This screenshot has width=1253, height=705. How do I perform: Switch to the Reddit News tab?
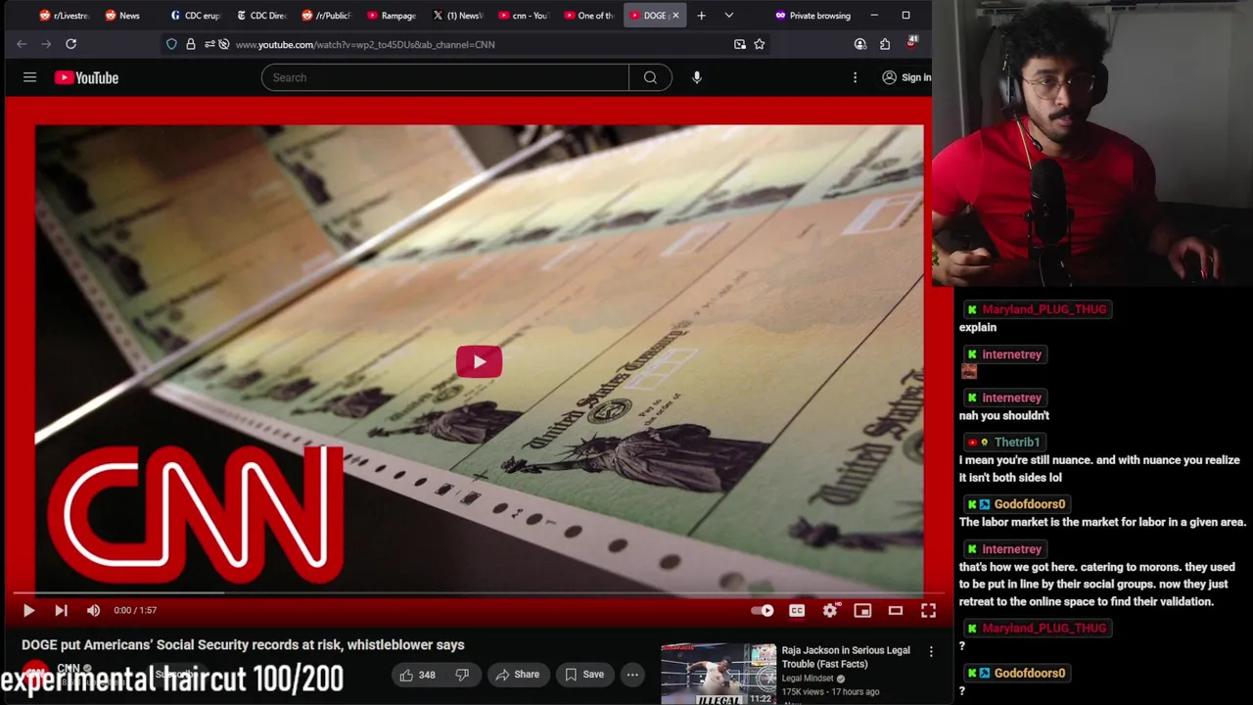pos(122,16)
